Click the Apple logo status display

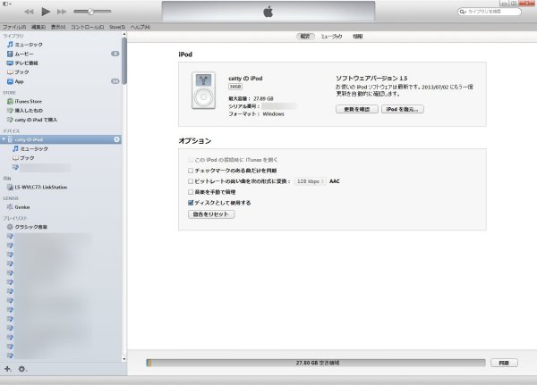(x=268, y=12)
